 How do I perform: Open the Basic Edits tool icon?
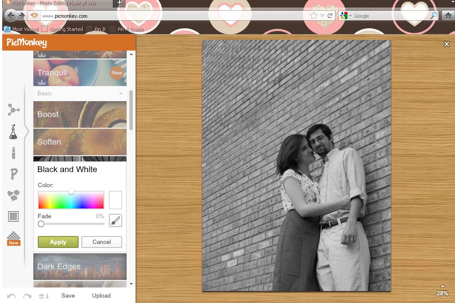click(x=14, y=110)
